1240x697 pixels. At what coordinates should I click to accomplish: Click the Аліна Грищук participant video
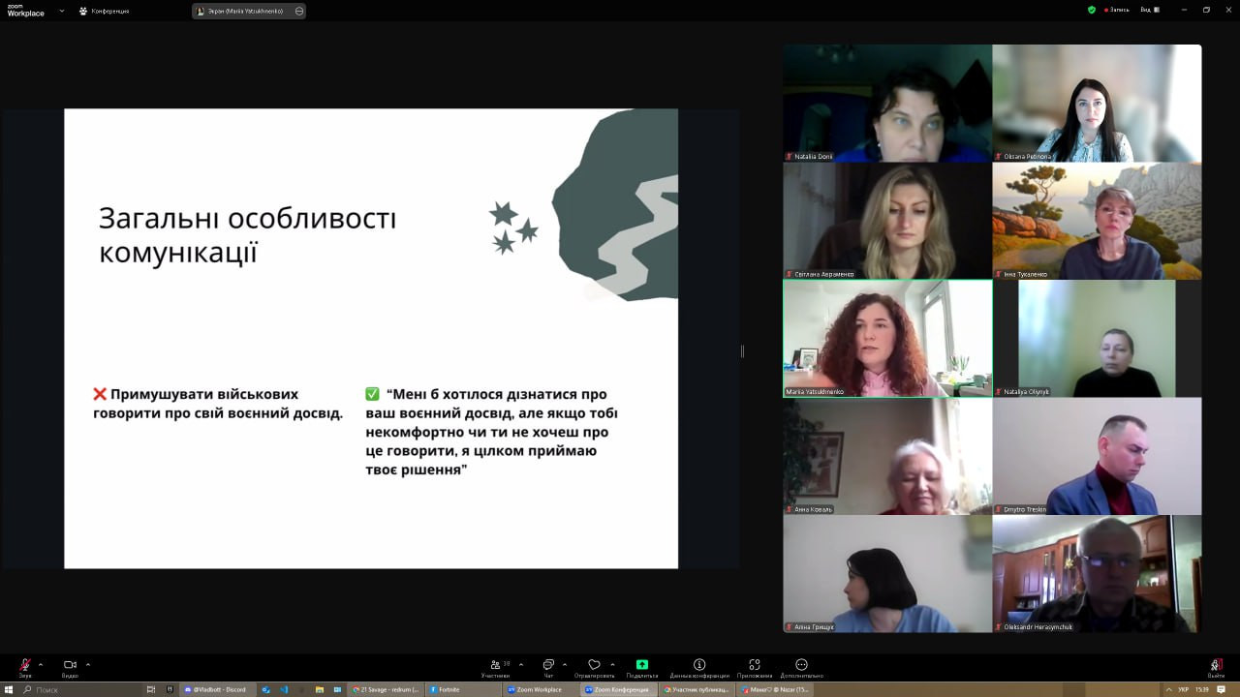(887, 574)
